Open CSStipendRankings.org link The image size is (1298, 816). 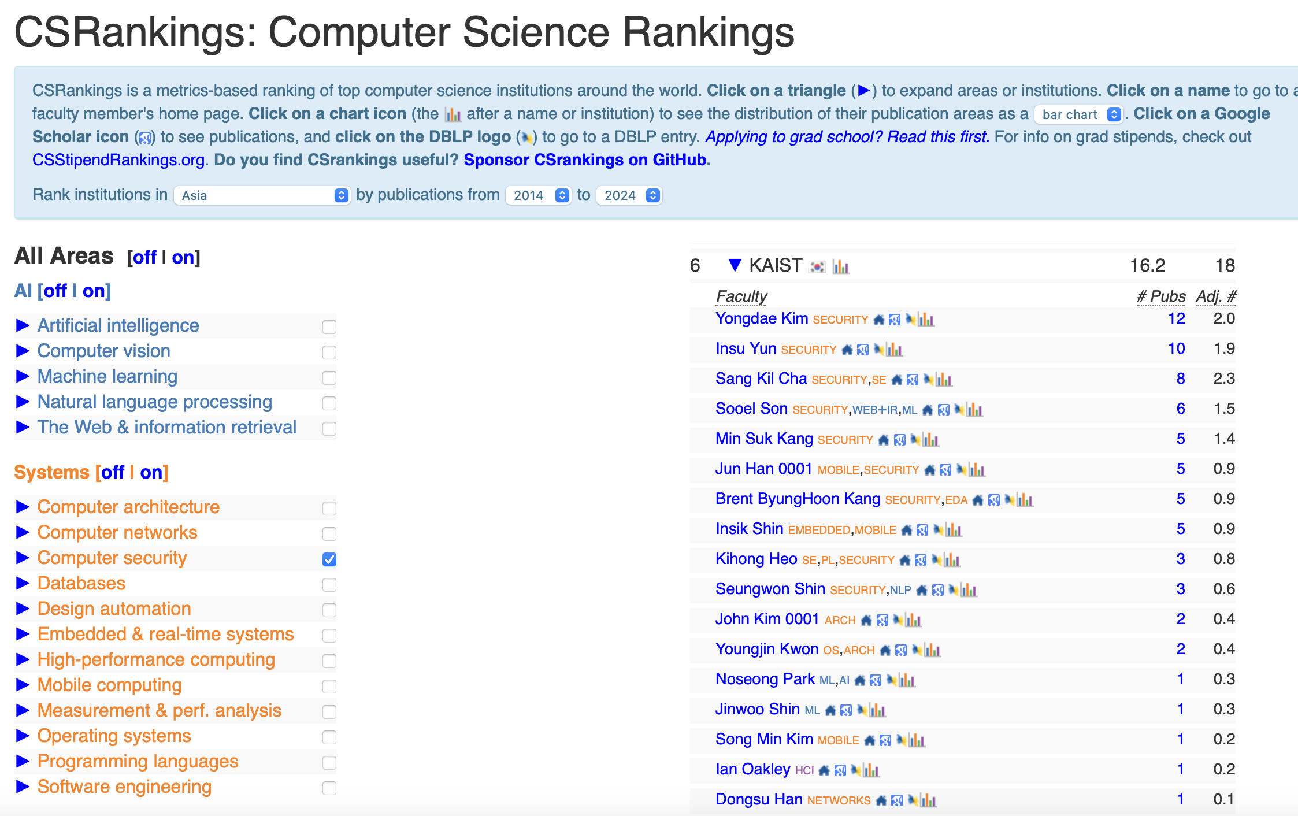click(x=118, y=160)
